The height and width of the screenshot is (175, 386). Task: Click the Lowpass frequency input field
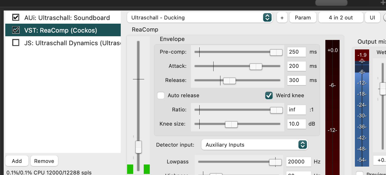pyautogui.click(x=298, y=162)
